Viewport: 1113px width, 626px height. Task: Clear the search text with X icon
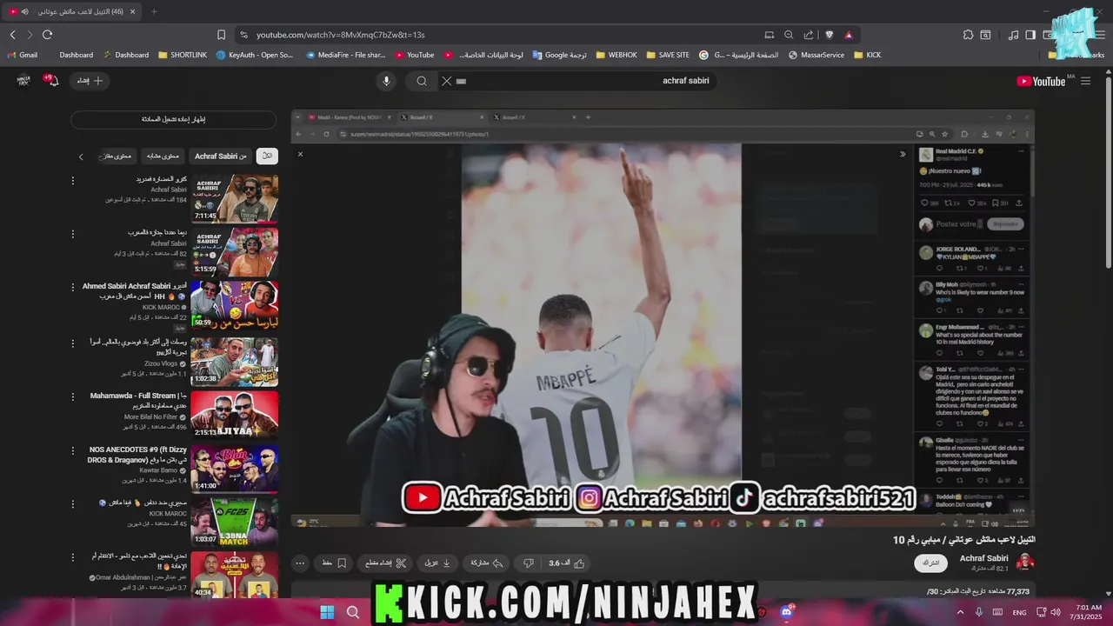446,81
